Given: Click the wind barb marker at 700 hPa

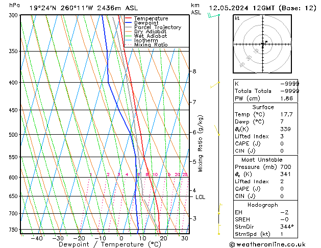Looking at the screenshot, I should tap(219, 213).
